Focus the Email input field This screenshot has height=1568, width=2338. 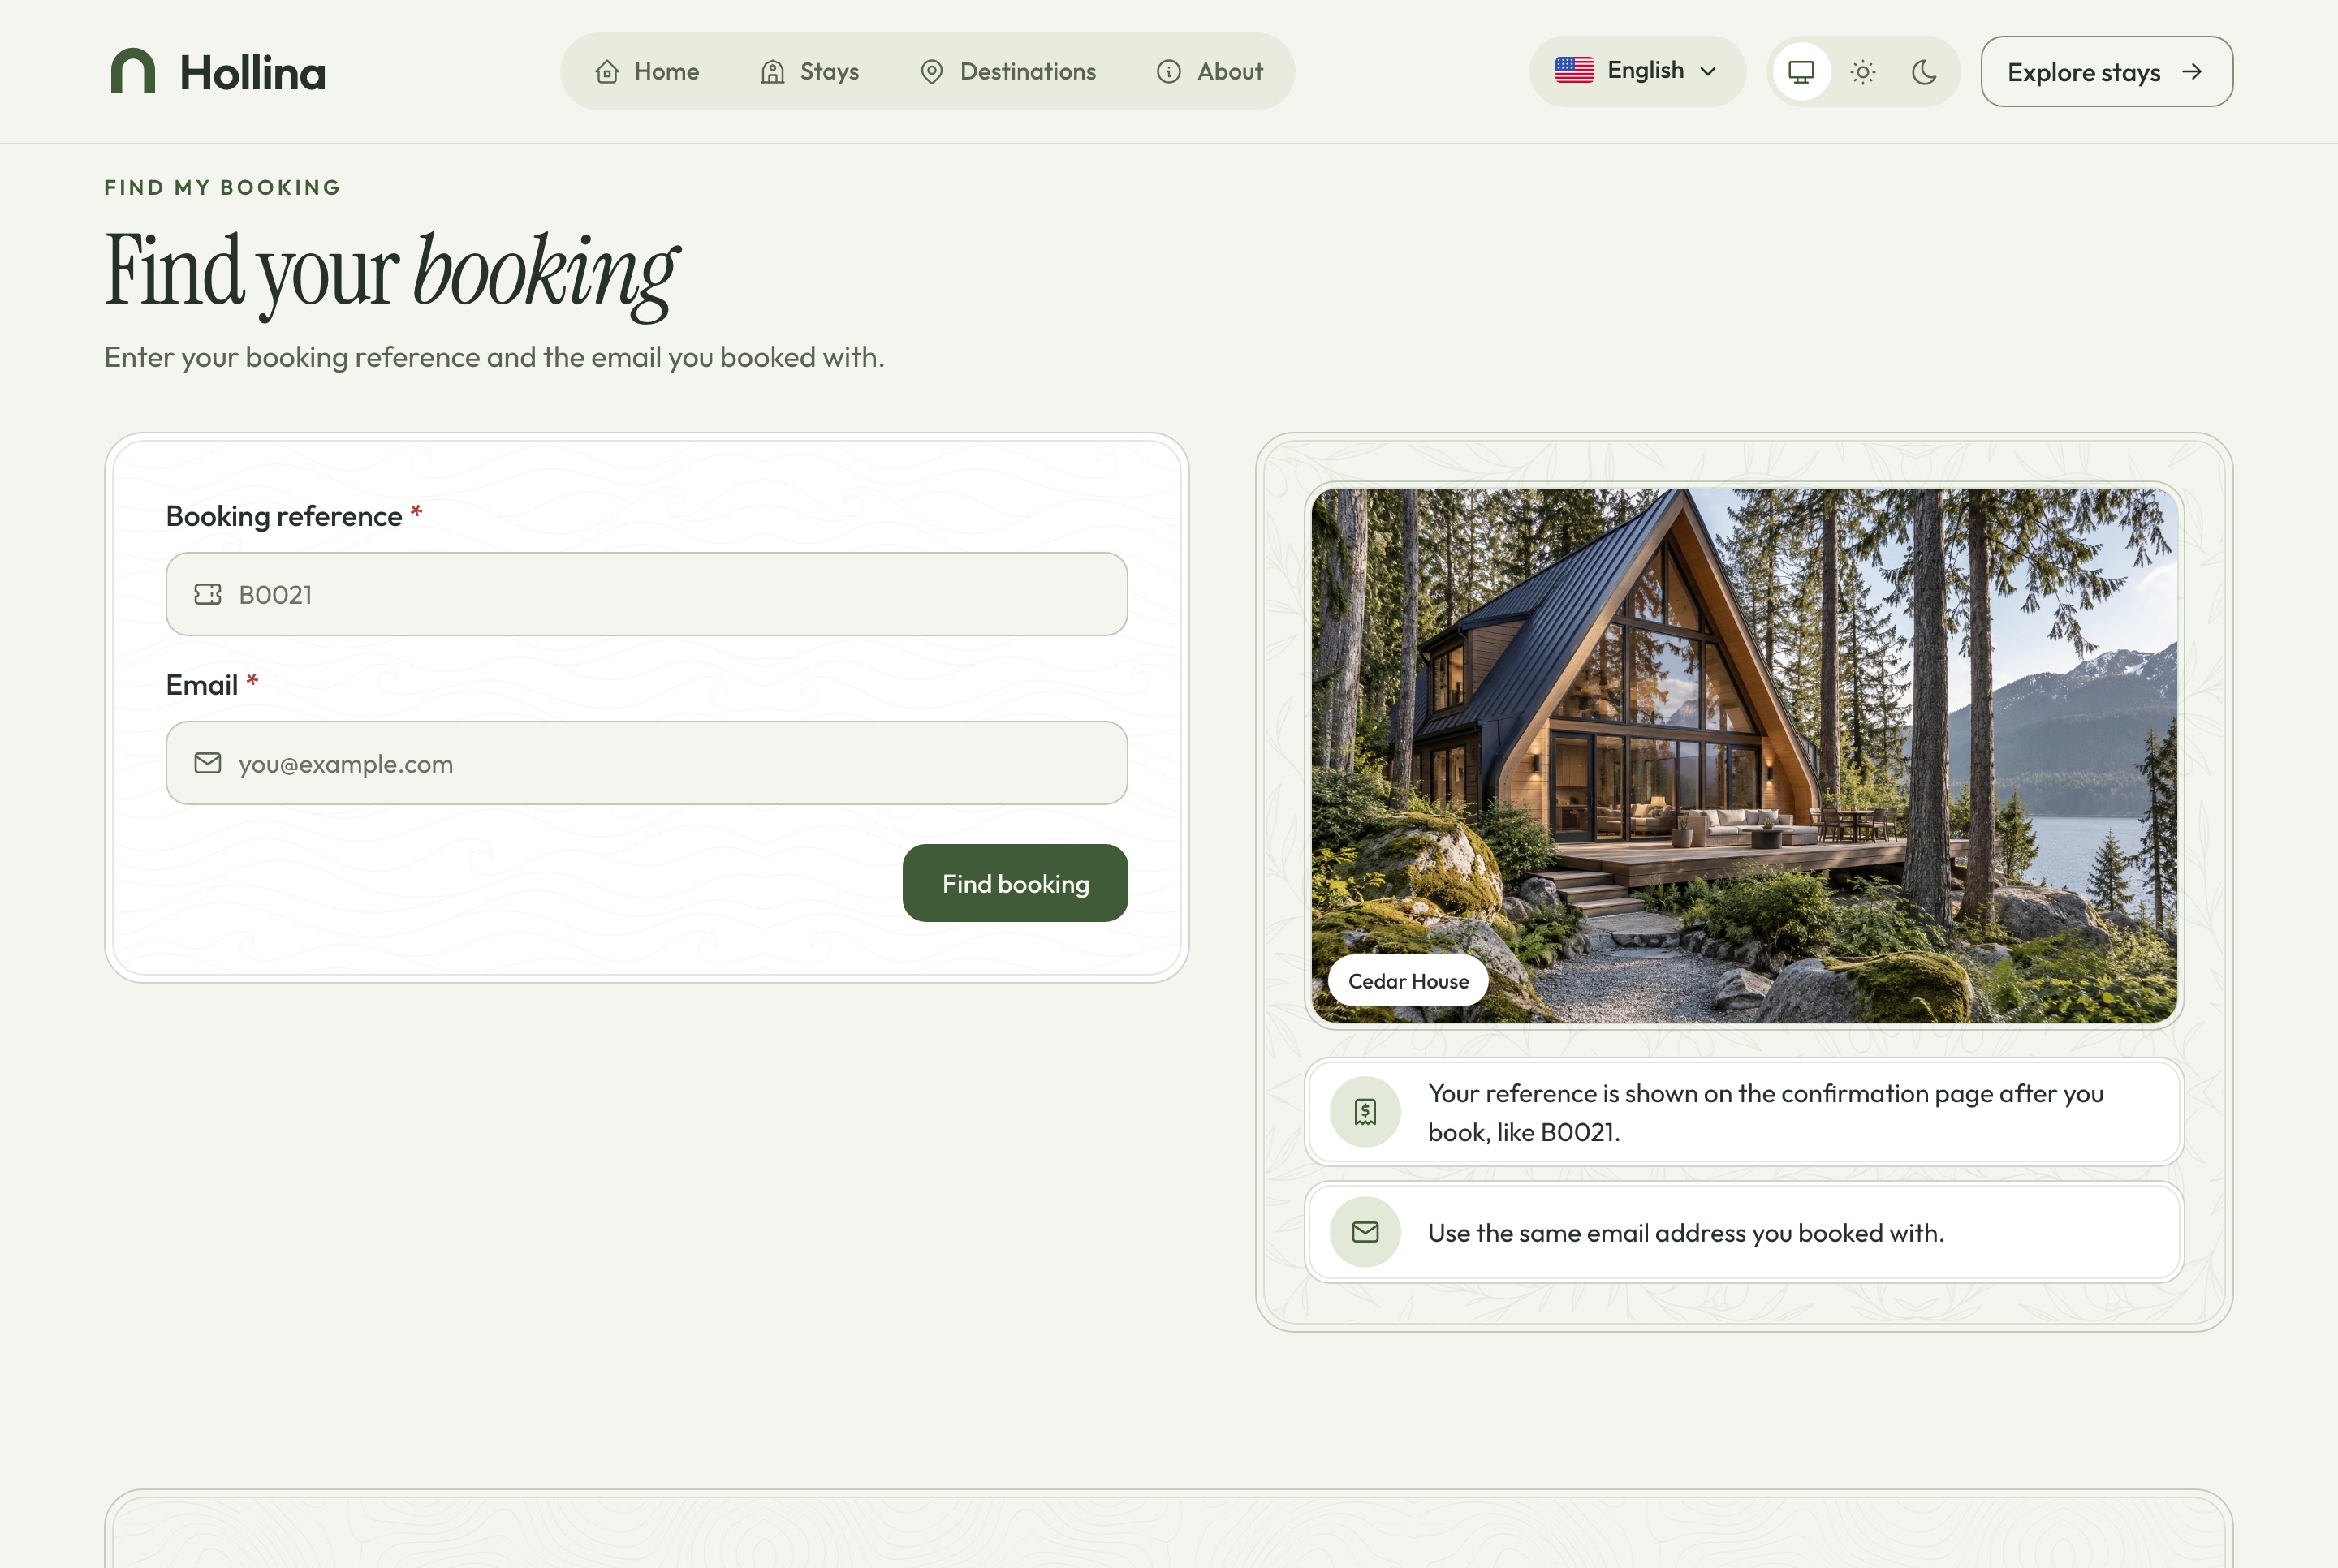coord(646,763)
